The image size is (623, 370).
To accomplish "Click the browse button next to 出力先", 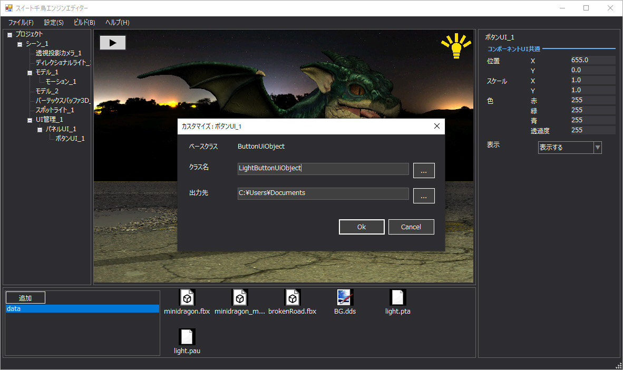I will [424, 196].
